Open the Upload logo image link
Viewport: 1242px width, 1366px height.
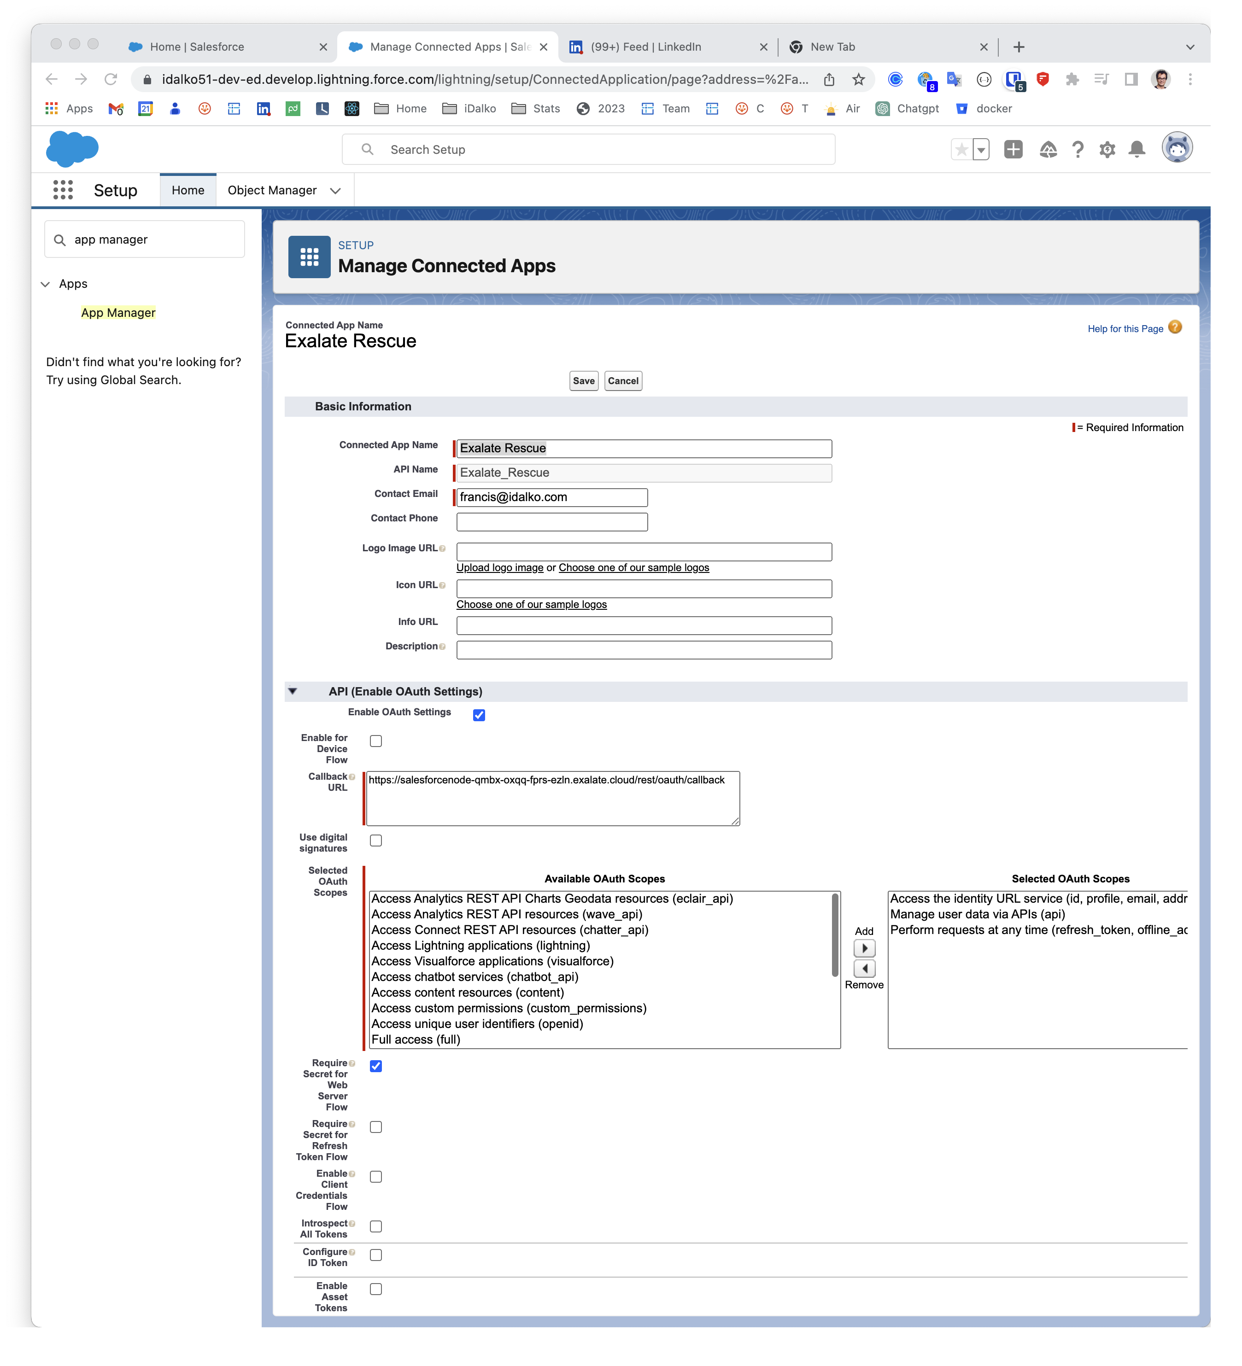coord(500,568)
